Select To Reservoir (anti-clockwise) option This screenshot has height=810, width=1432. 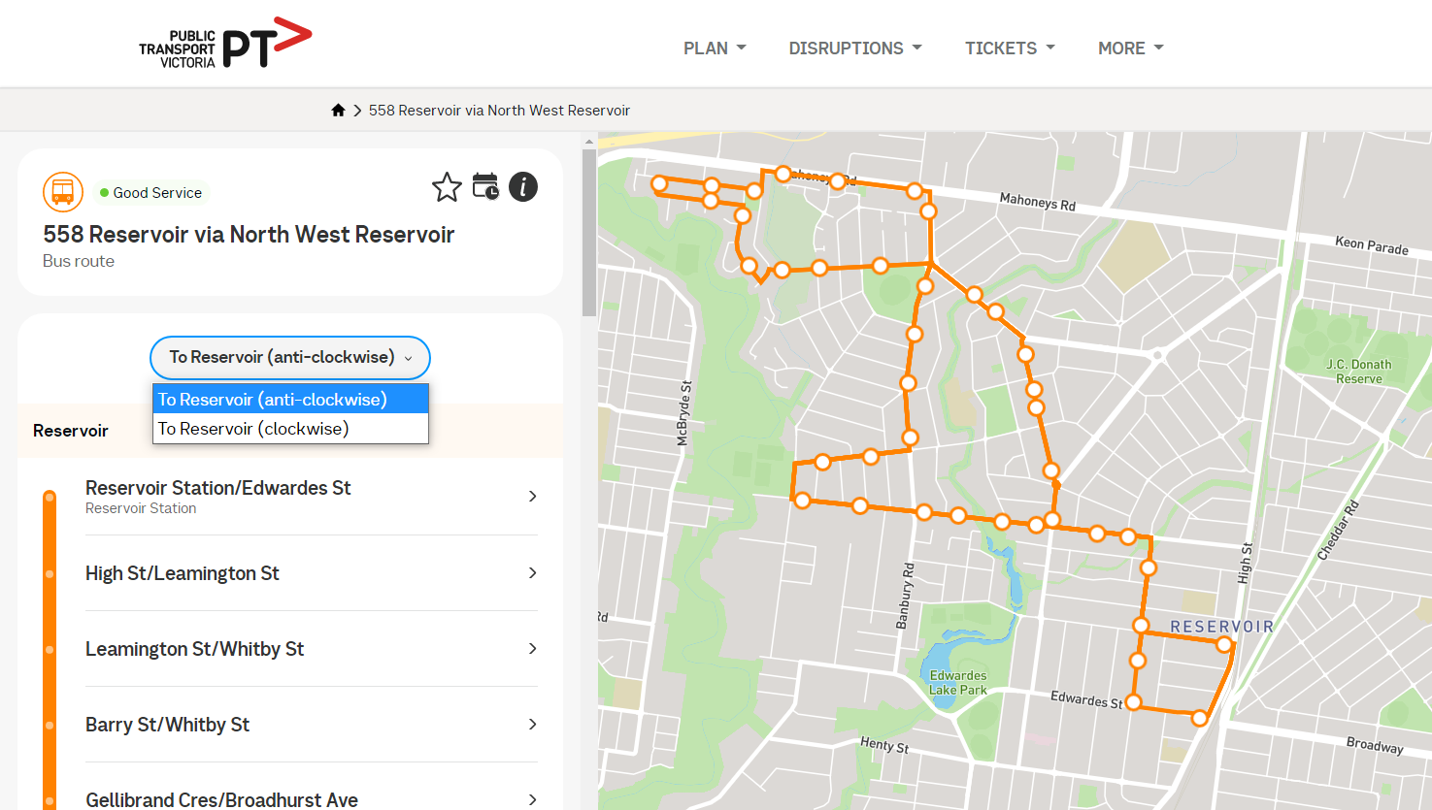tap(273, 400)
